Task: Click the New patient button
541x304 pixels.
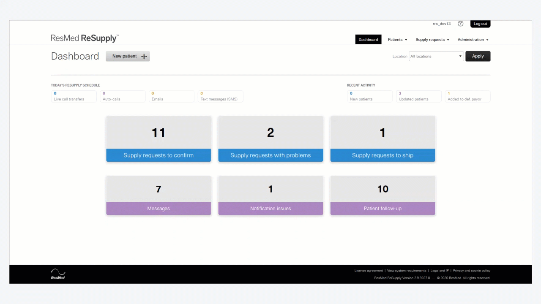Action: point(128,56)
